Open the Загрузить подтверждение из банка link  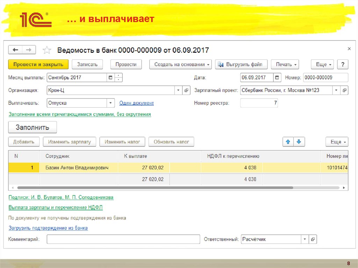48,228
